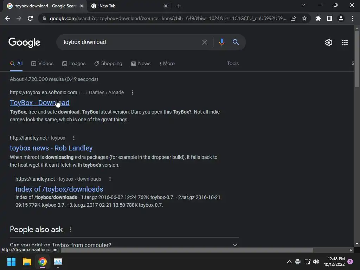Click the Chrome taskbar icon
This screenshot has width=360, height=270.
tap(43, 262)
